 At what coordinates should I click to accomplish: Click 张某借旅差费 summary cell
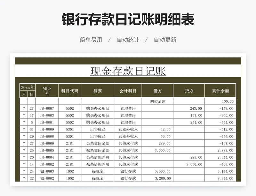click(98, 164)
